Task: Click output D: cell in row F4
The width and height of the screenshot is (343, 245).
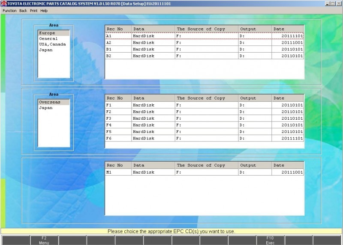Action: pos(255,125)
